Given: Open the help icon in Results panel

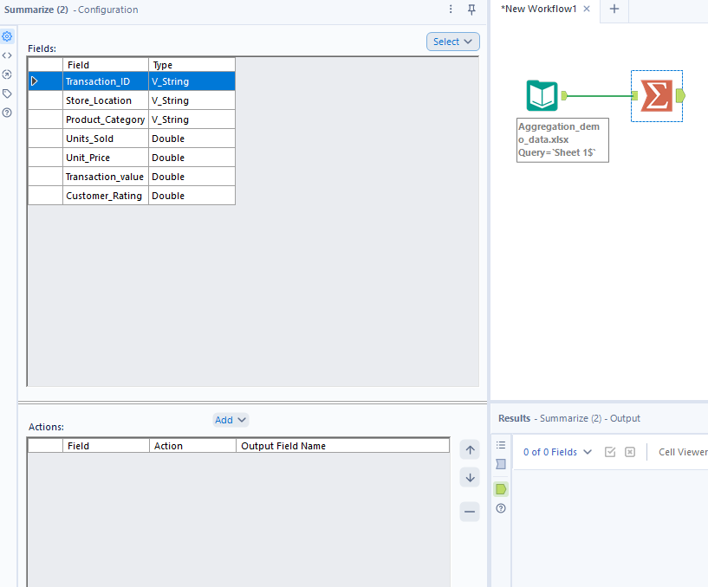Looking at the screenshot, I should [501, 508].
